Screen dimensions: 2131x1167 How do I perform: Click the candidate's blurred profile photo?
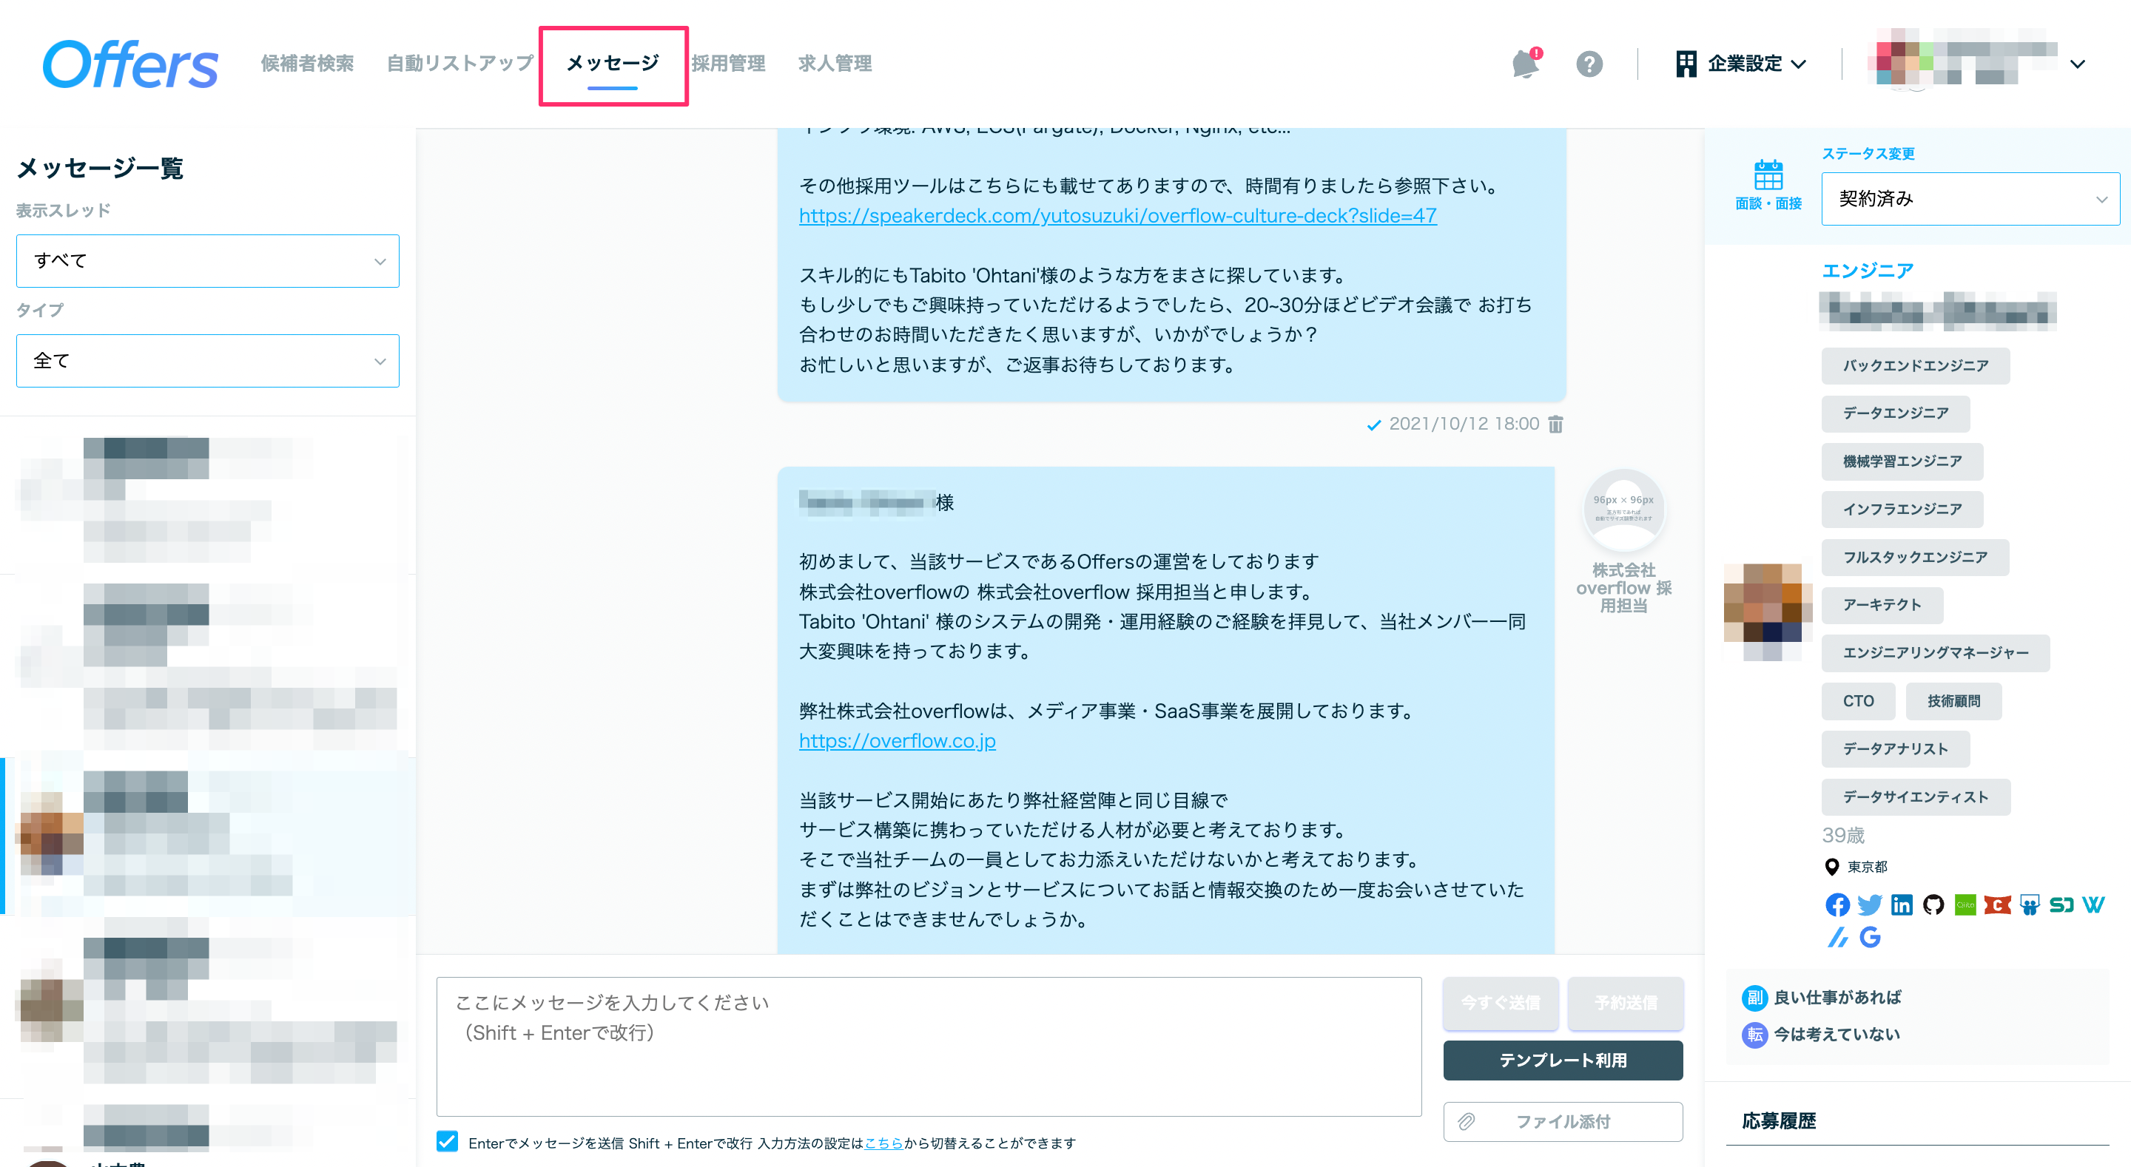pyautogui.click(x=1768, y=612)
